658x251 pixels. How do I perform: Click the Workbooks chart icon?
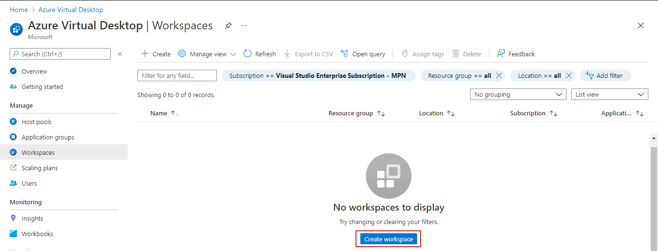click(13, 234)
